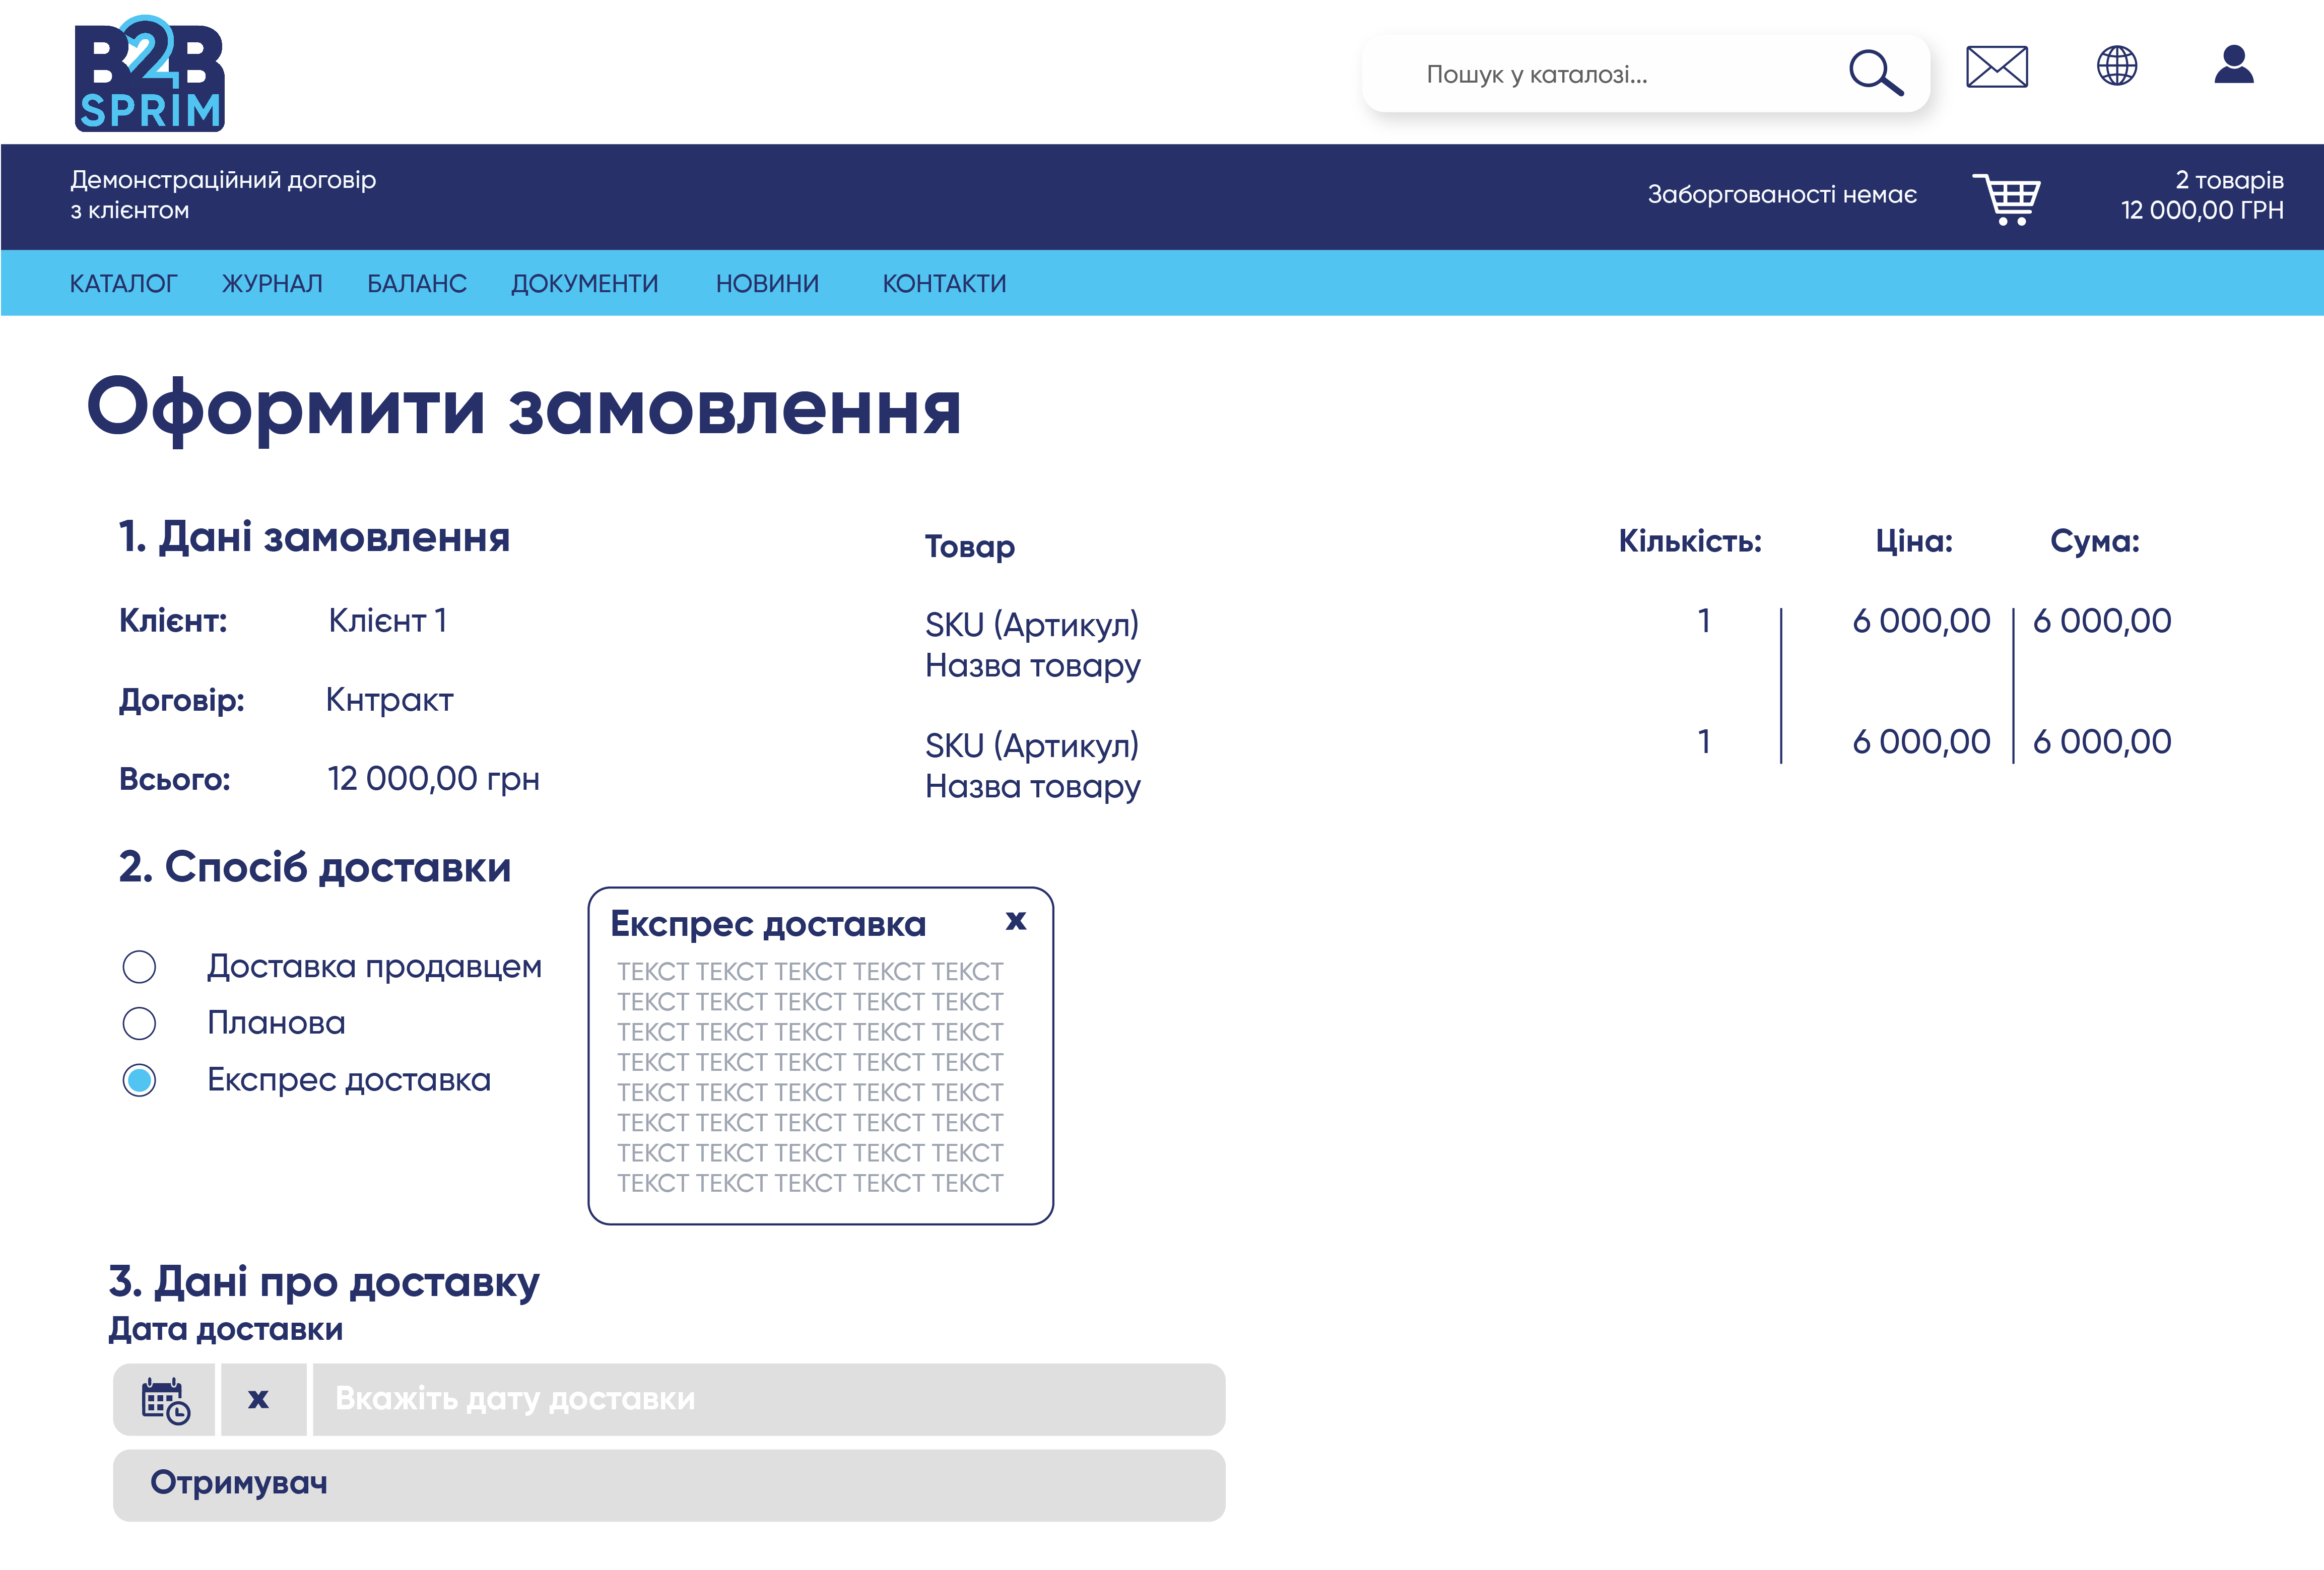Open the КОНТАКТИ menu item
Image resolution: width=2324 pixels, height=1570 pixels.
944,284
